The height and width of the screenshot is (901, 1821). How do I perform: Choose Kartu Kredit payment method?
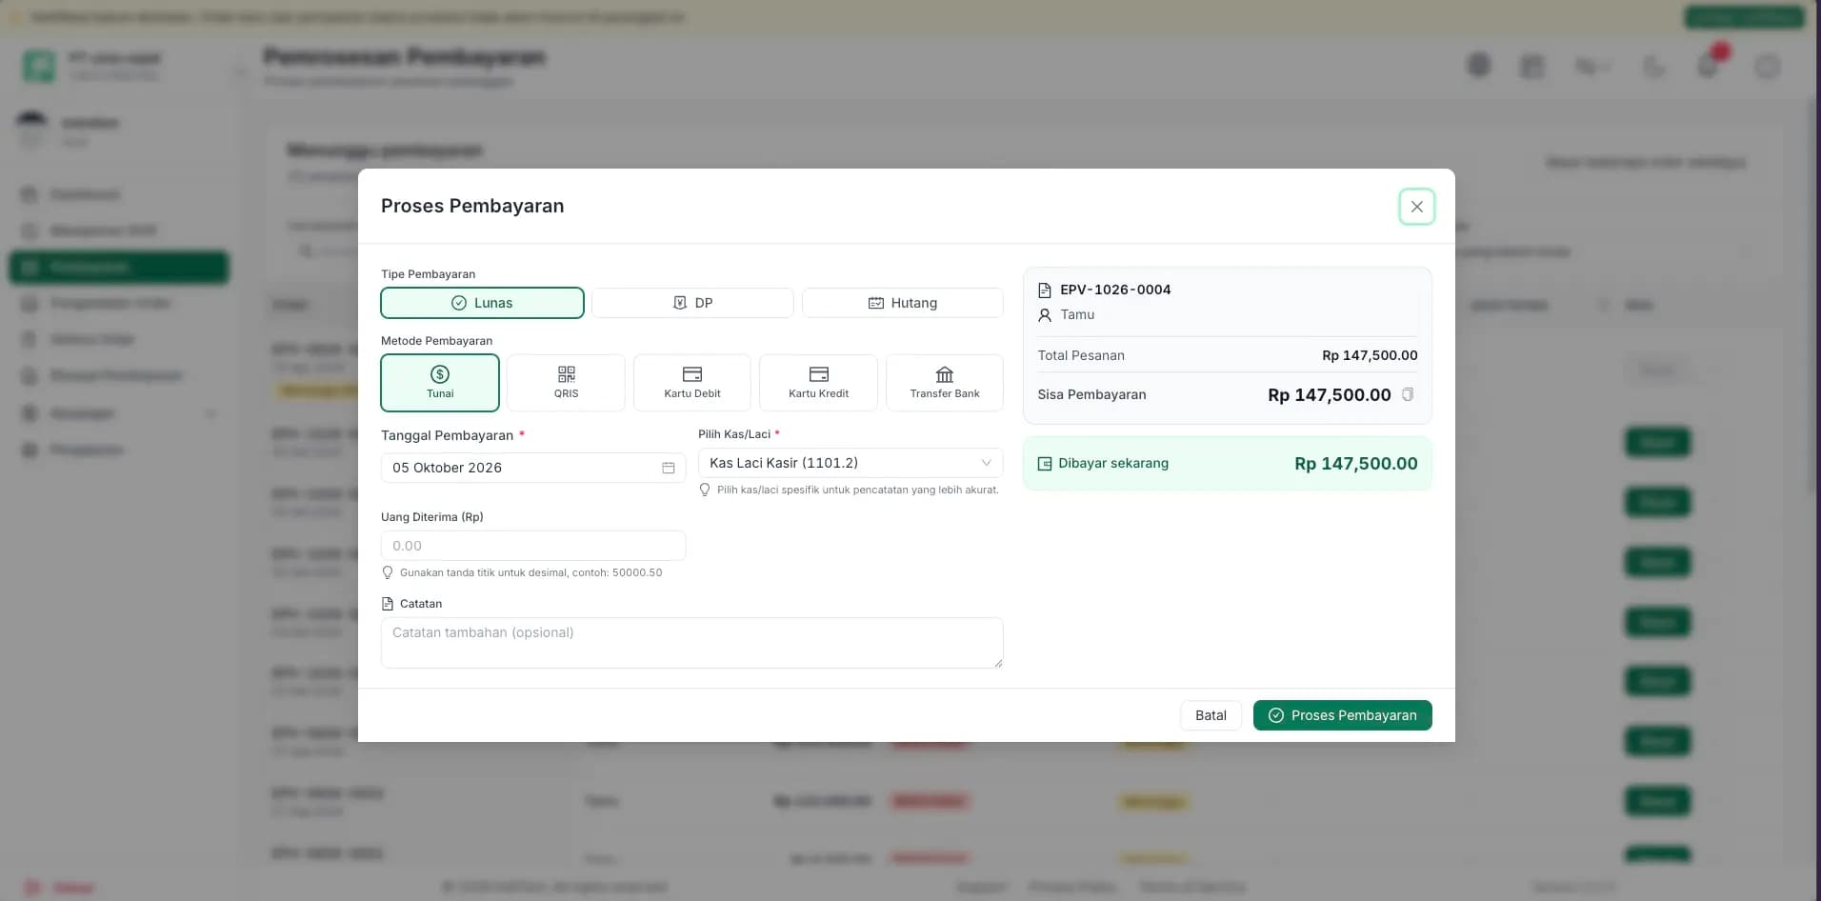click(x=818, y=383)
